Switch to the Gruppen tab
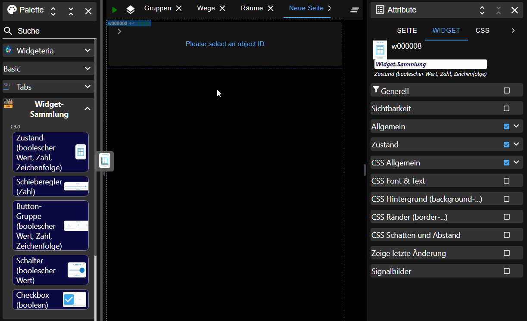This screenshot has width=527, height=321. (x=158, y=8)
